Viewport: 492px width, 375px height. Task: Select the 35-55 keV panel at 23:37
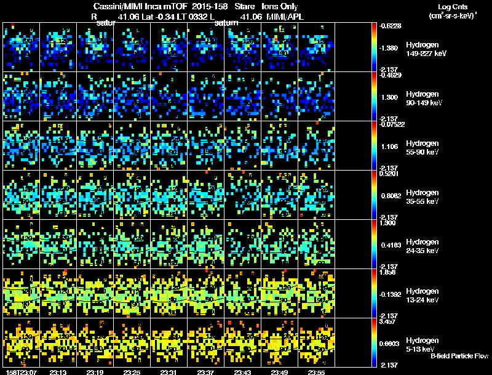tap(206, 195)
